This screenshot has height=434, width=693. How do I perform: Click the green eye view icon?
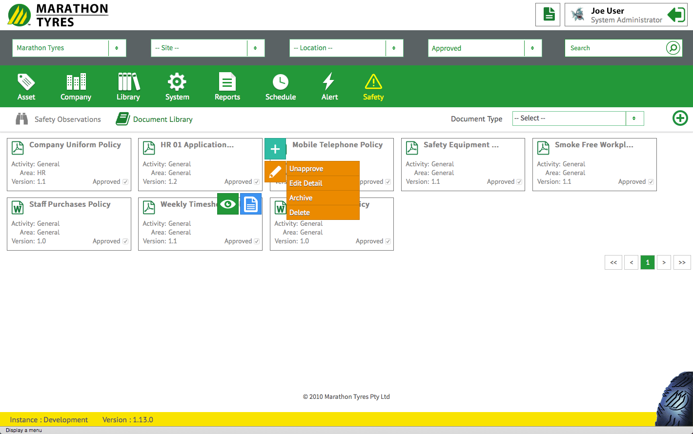tap(228, 204)
